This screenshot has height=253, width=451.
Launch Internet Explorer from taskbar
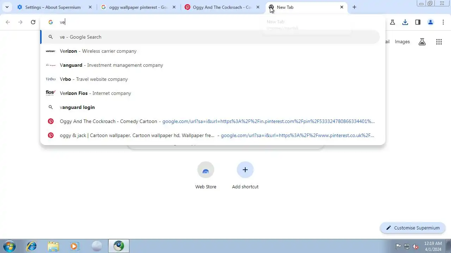click(32, 246)
